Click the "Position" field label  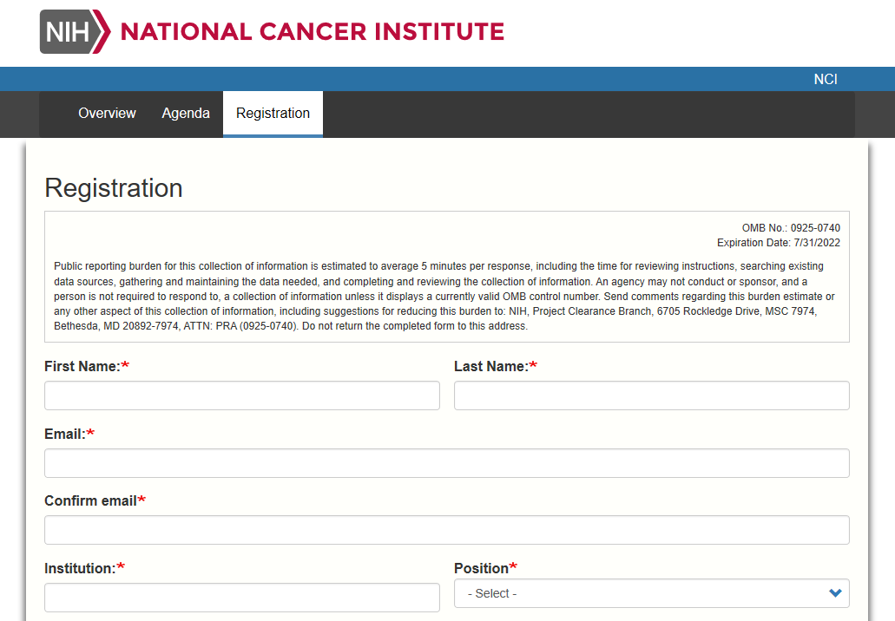(x=481, y=568)
